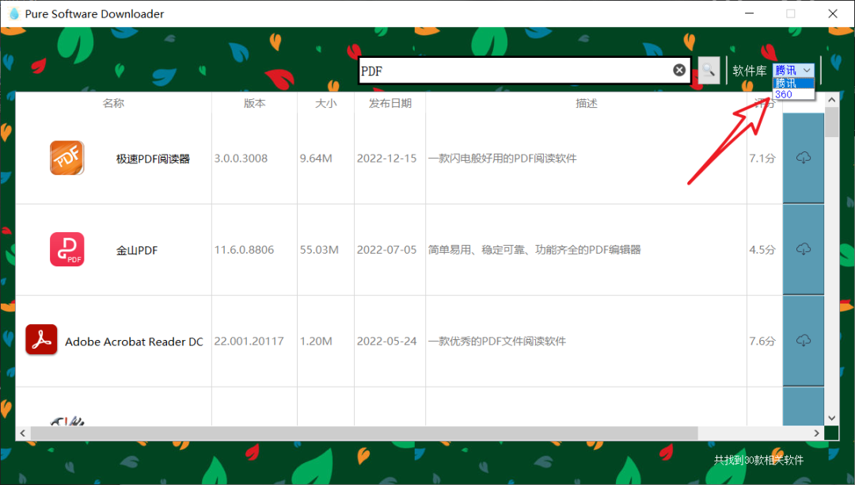Click the vertical scrollbar up arrow

(831, 100)
